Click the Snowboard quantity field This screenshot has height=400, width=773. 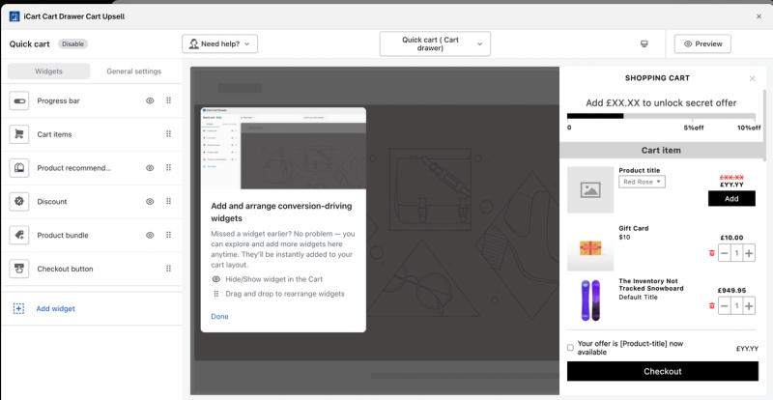coord(736,305)
